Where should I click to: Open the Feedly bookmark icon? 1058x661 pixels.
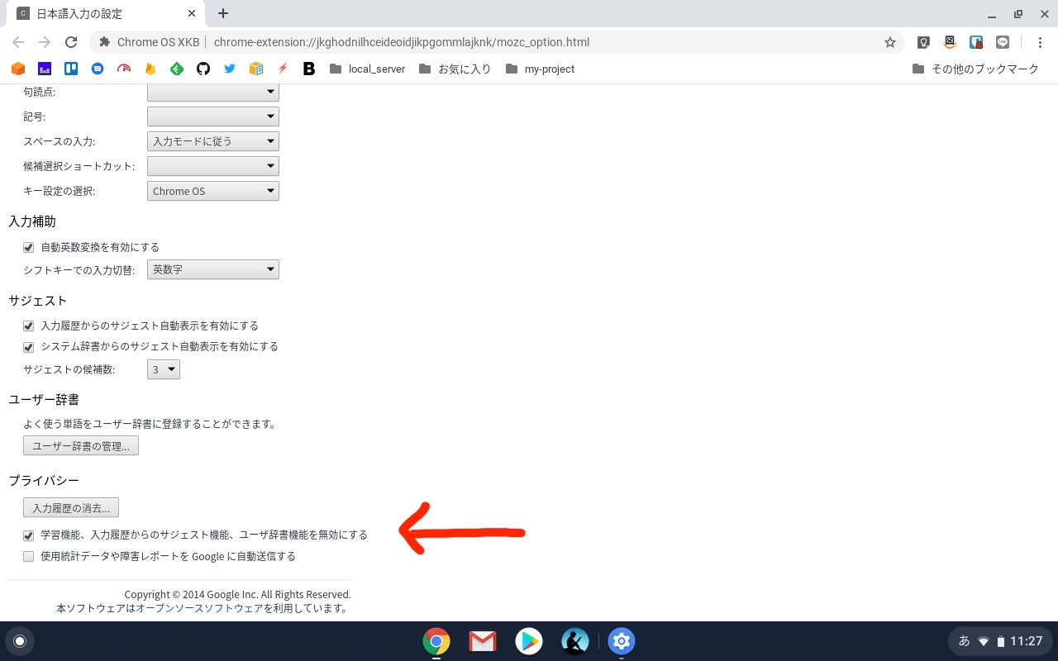176,69
